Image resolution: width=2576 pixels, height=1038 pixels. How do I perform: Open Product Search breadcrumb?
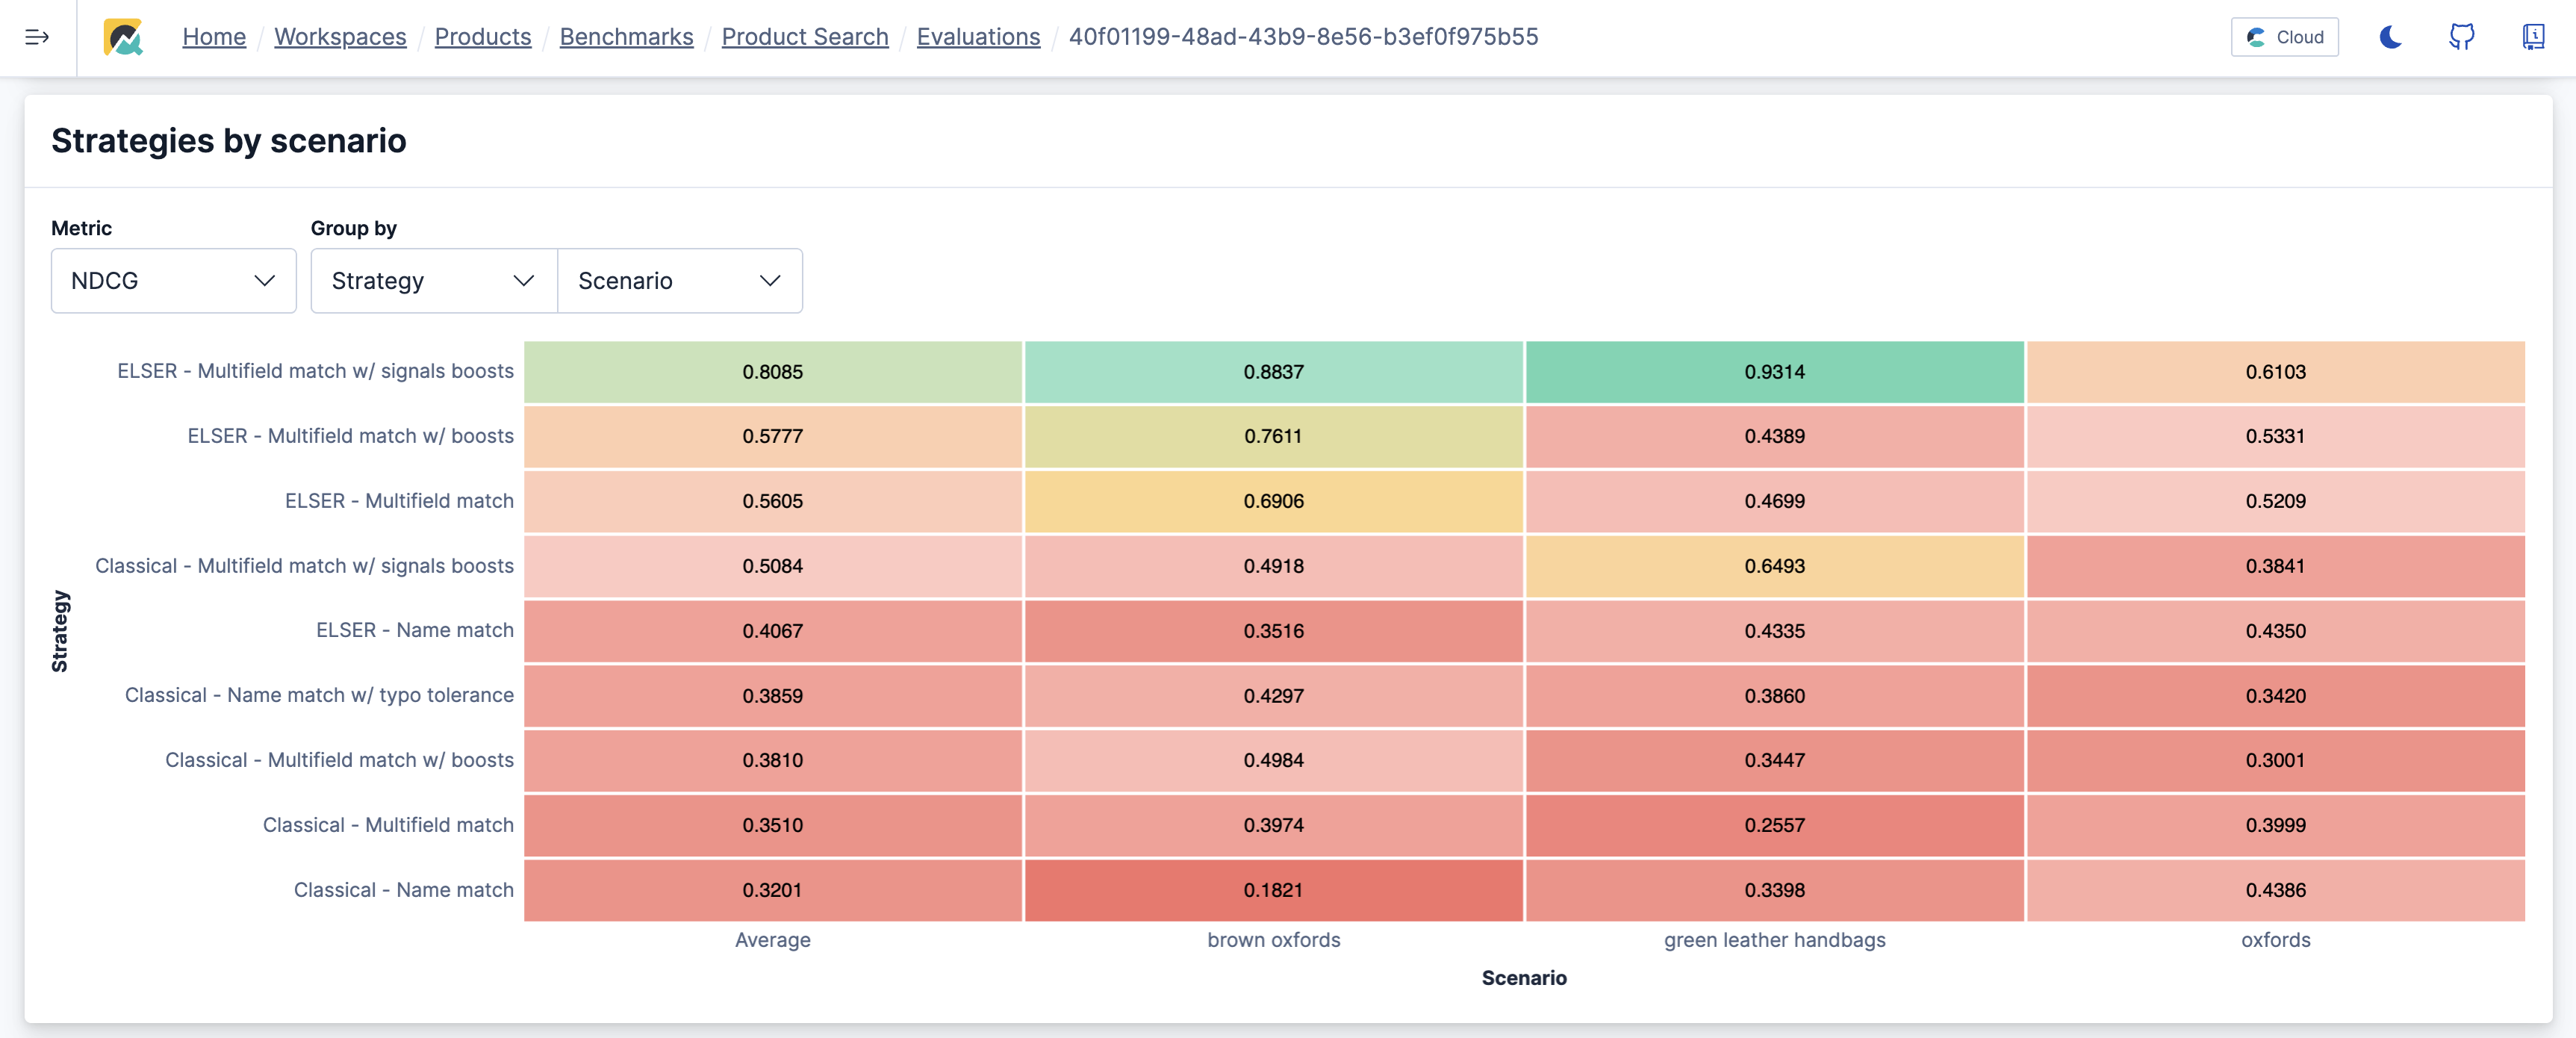[805, 37]
